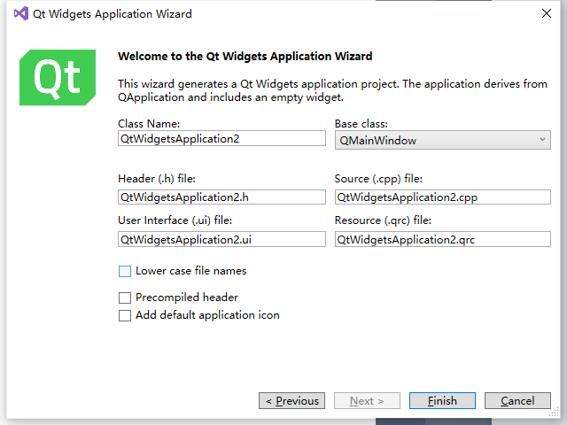Click the wizard description paragraph text
The width and height of the screenshot is (567, 425).
tap(332, 90)
